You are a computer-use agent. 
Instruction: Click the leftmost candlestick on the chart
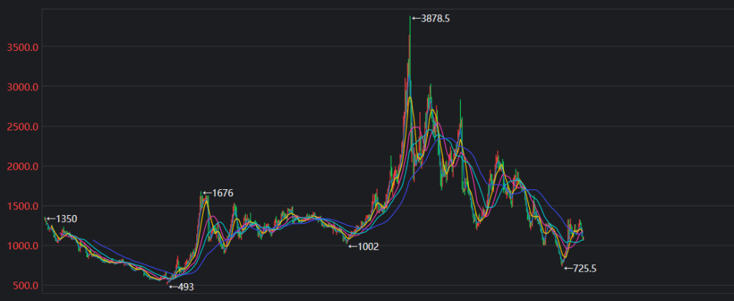(x=45, y=220)
